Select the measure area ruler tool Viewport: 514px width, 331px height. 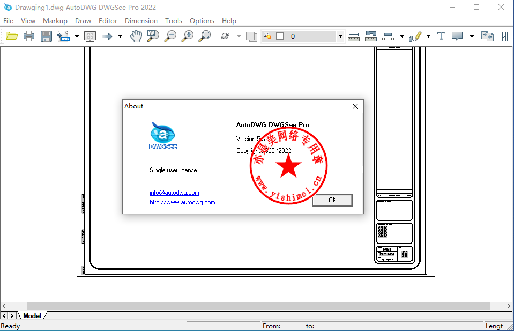[371, 36]
